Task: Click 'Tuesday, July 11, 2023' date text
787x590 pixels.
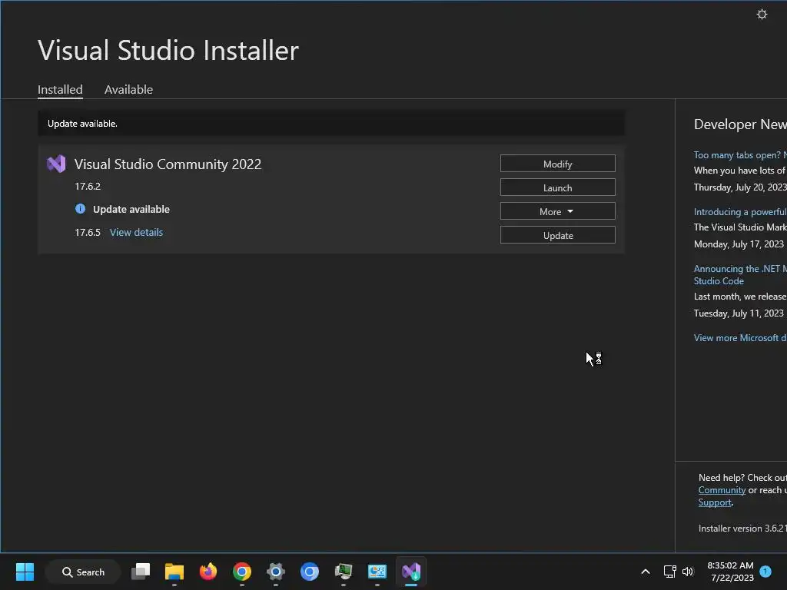Action: (739, 313)
